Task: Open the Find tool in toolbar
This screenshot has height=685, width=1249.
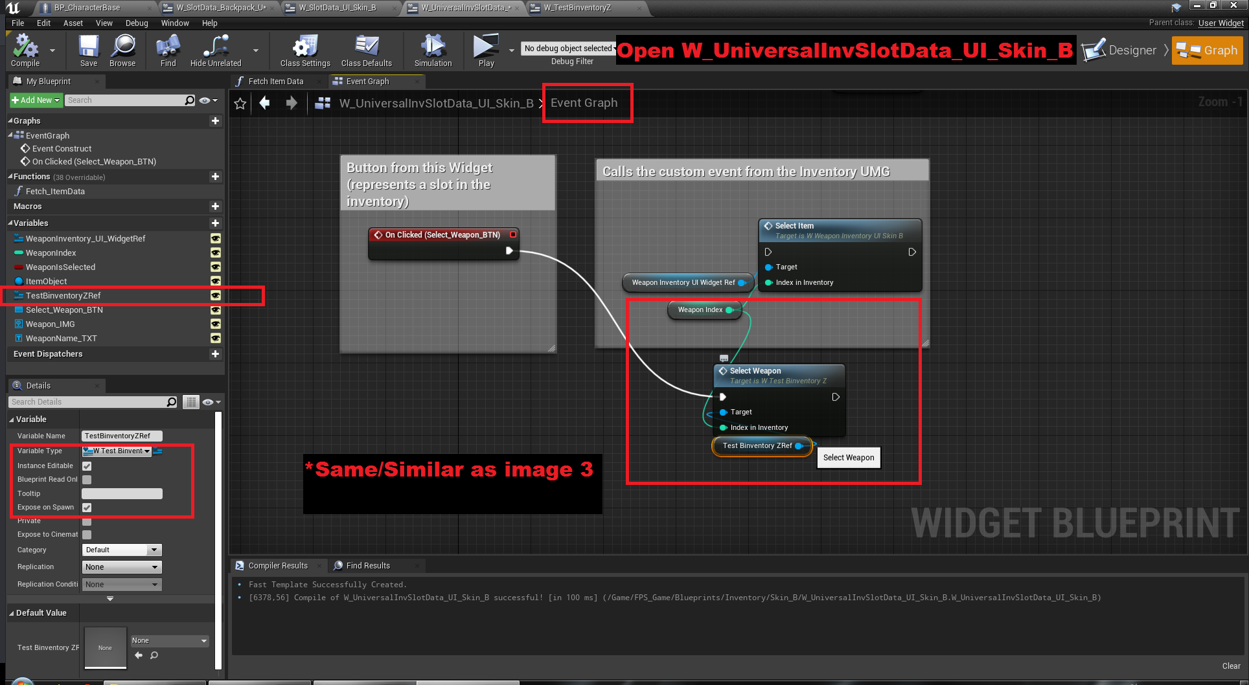Action: [168, 50]
